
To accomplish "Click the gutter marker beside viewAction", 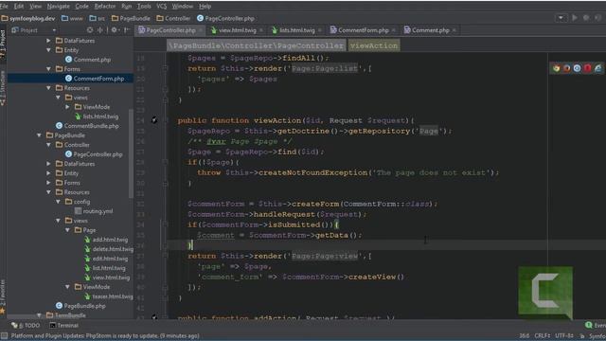I will pyautogui.click(x=154, y=120).
